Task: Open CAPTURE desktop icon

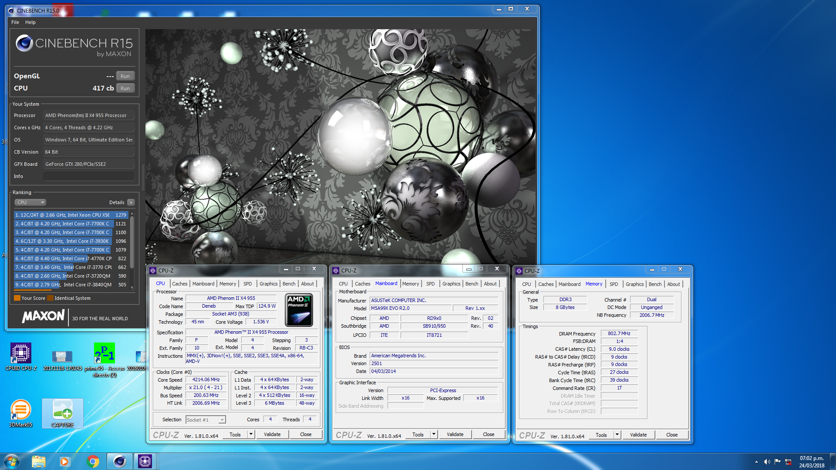Action: tap(63, 413)
